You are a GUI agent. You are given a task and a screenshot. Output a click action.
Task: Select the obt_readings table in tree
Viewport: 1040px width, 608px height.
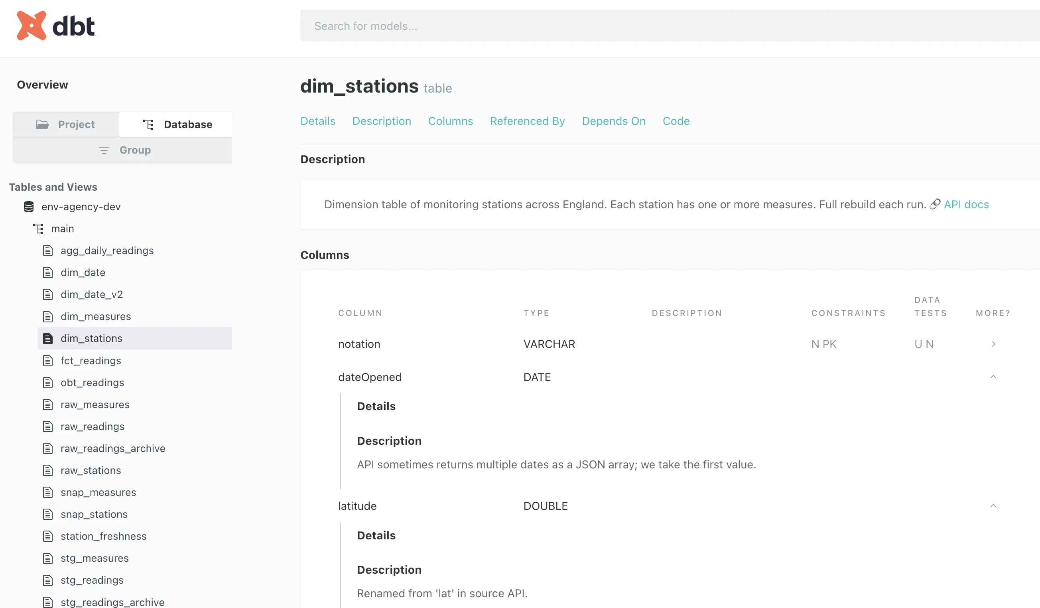coord(92,383)
